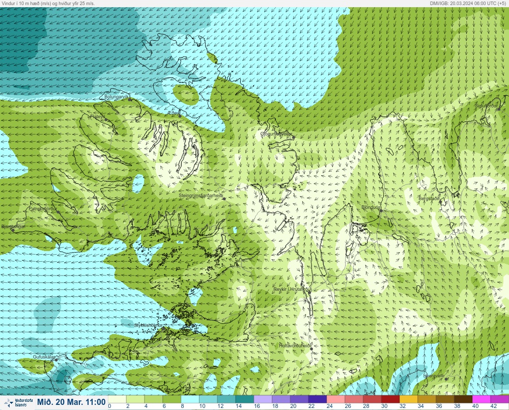Click the Steingrímsfjarðarheiði label on the map
Image resolution: width=509 pixels, height=410 pixels.
click(201, 196)
